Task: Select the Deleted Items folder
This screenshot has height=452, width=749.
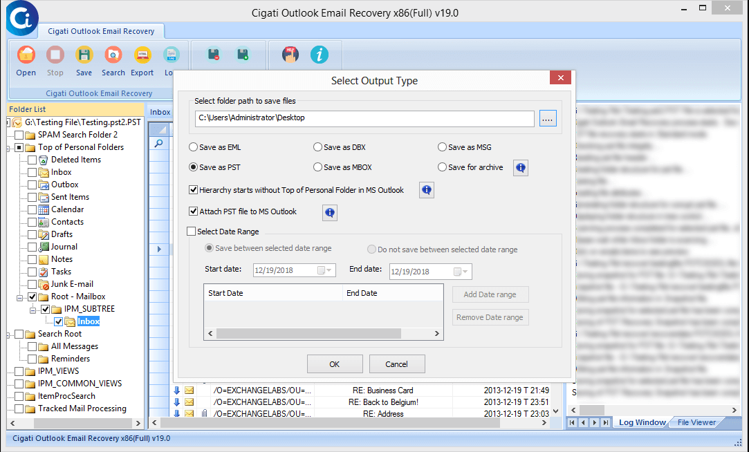Action: [x=76, y=160]
